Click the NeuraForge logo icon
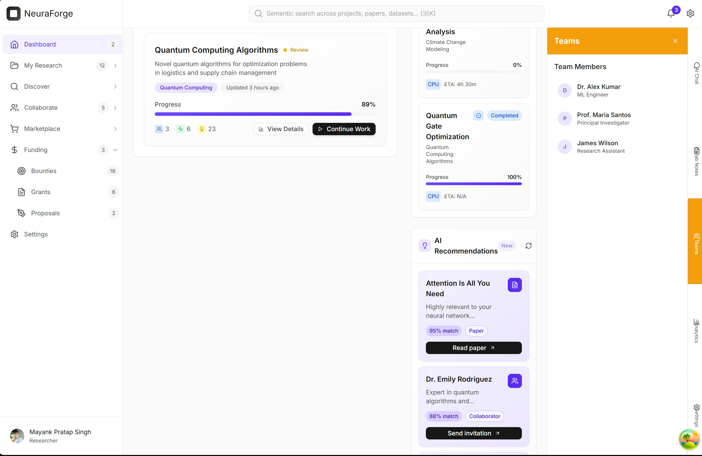The height and width of the screenshot is (456, 702). pyautogui.click(x=14, y=14)
